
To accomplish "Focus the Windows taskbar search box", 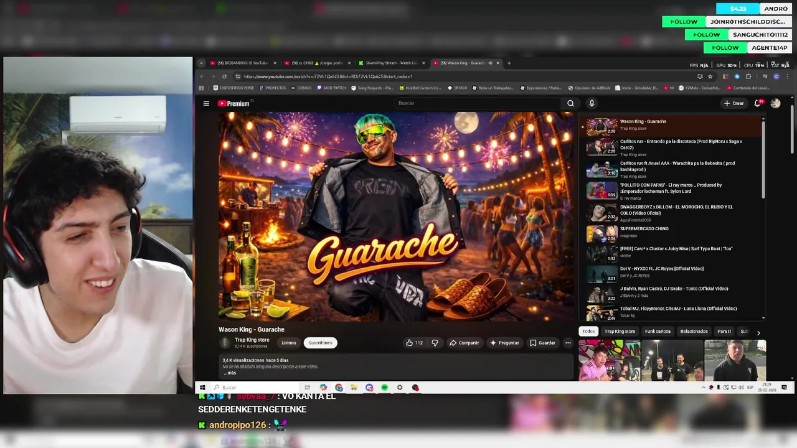I will coord(254,388).
